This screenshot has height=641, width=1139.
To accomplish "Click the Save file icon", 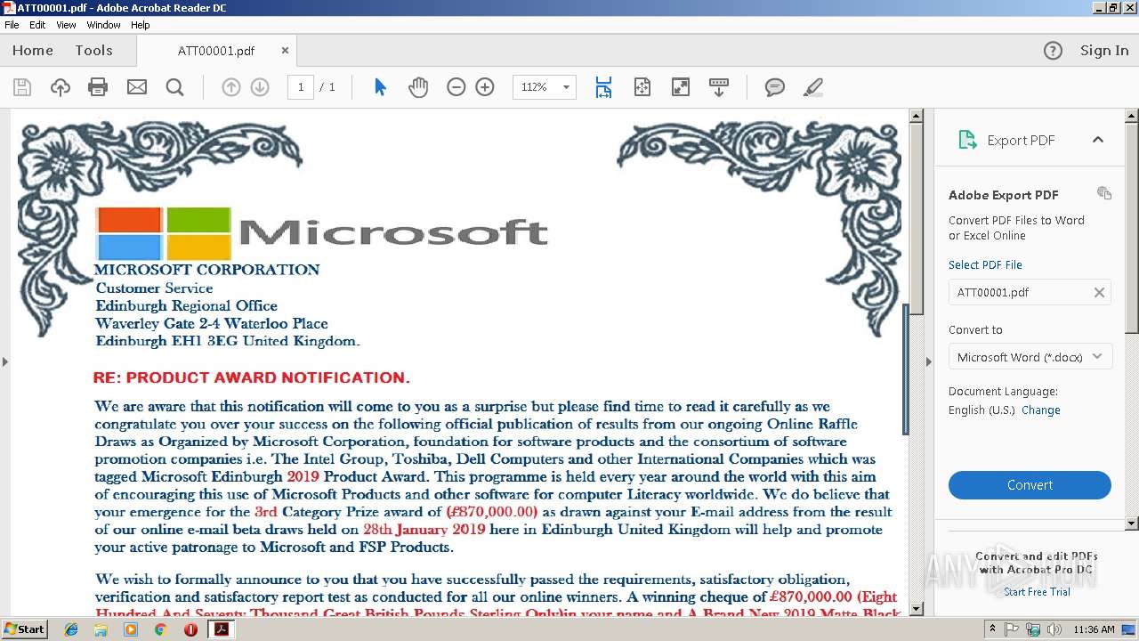I will point(22,87).
